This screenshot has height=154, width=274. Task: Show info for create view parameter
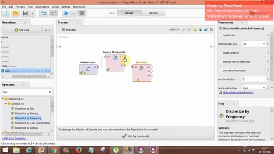pyautogui.click(x=268, y=35)
